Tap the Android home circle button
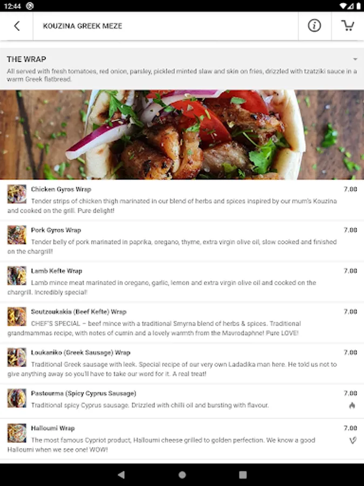Viewport: 364px width, 486px height. click(182, 475)
